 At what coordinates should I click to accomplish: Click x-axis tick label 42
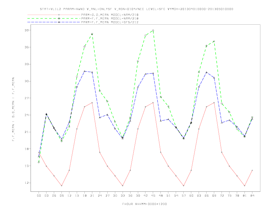[145, 196]
